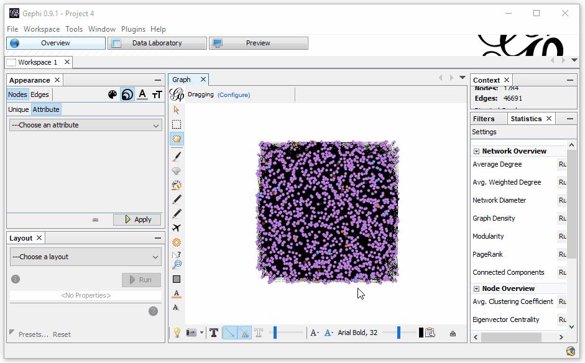Image resolution: width=585 pixels, height=363 pixels.
Task: Open the Choose an attribute dropdown
Action: [85, 126]
